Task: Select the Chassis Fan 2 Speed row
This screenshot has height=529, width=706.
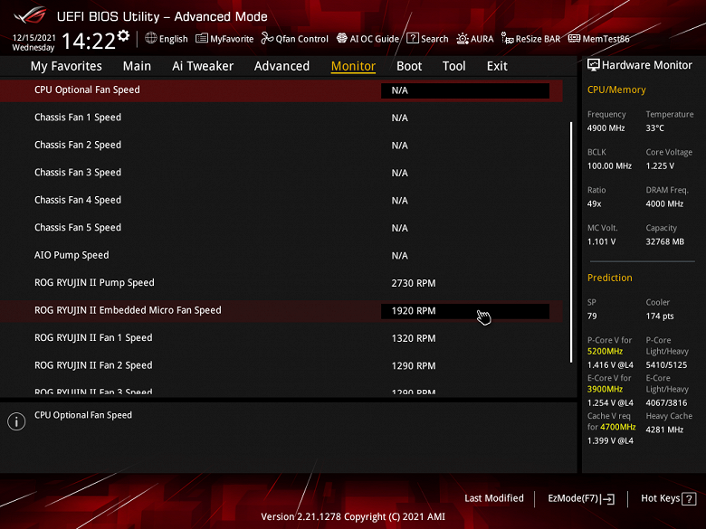Action: pos(281,146)
